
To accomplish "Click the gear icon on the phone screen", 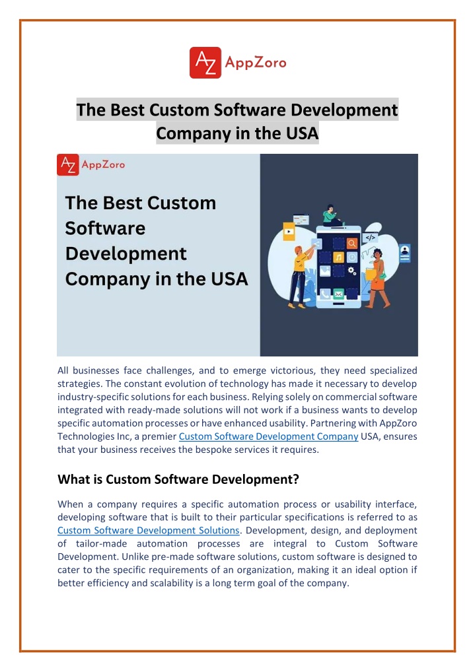I will (x=352, y=271).
